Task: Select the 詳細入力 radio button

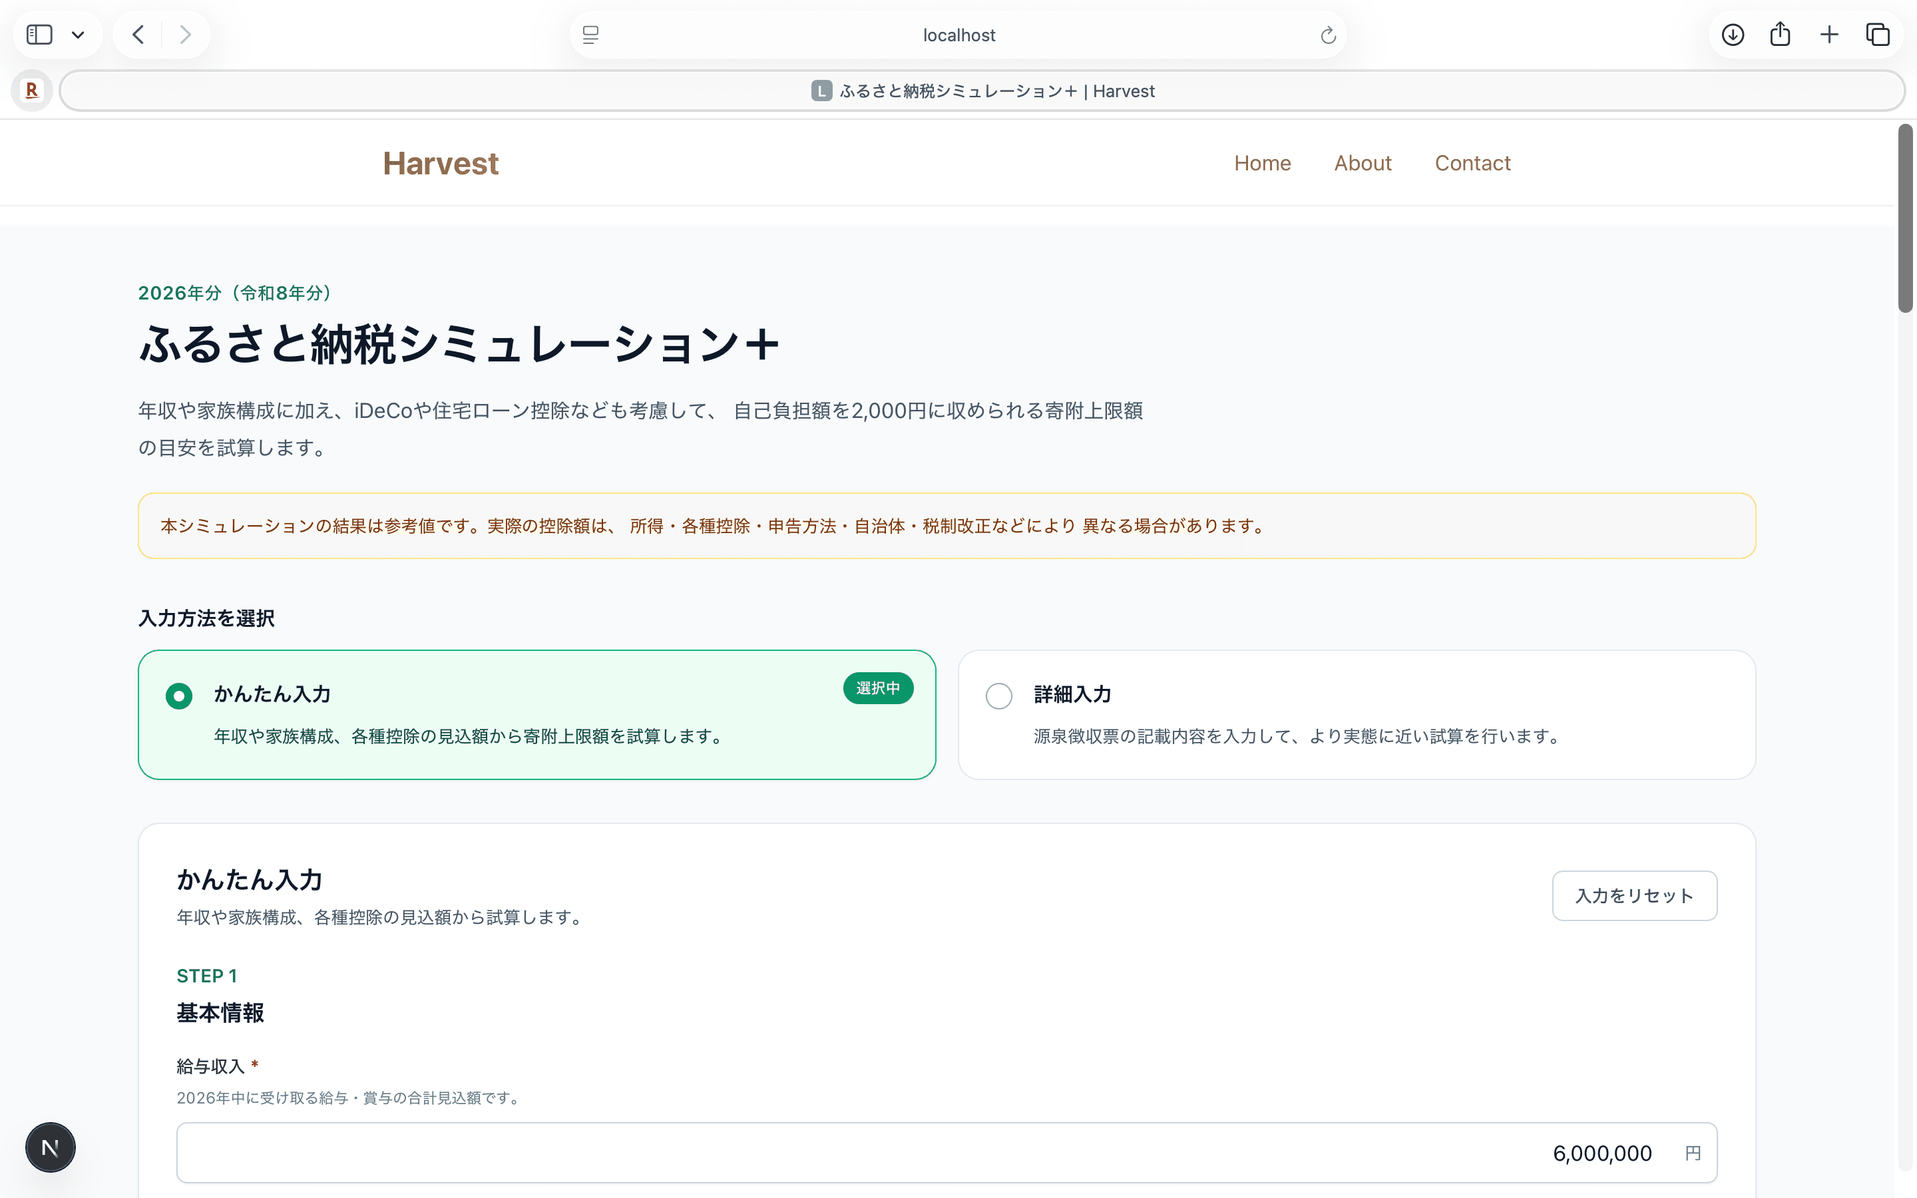Action: pyautogui.click(x=999, y=696)
